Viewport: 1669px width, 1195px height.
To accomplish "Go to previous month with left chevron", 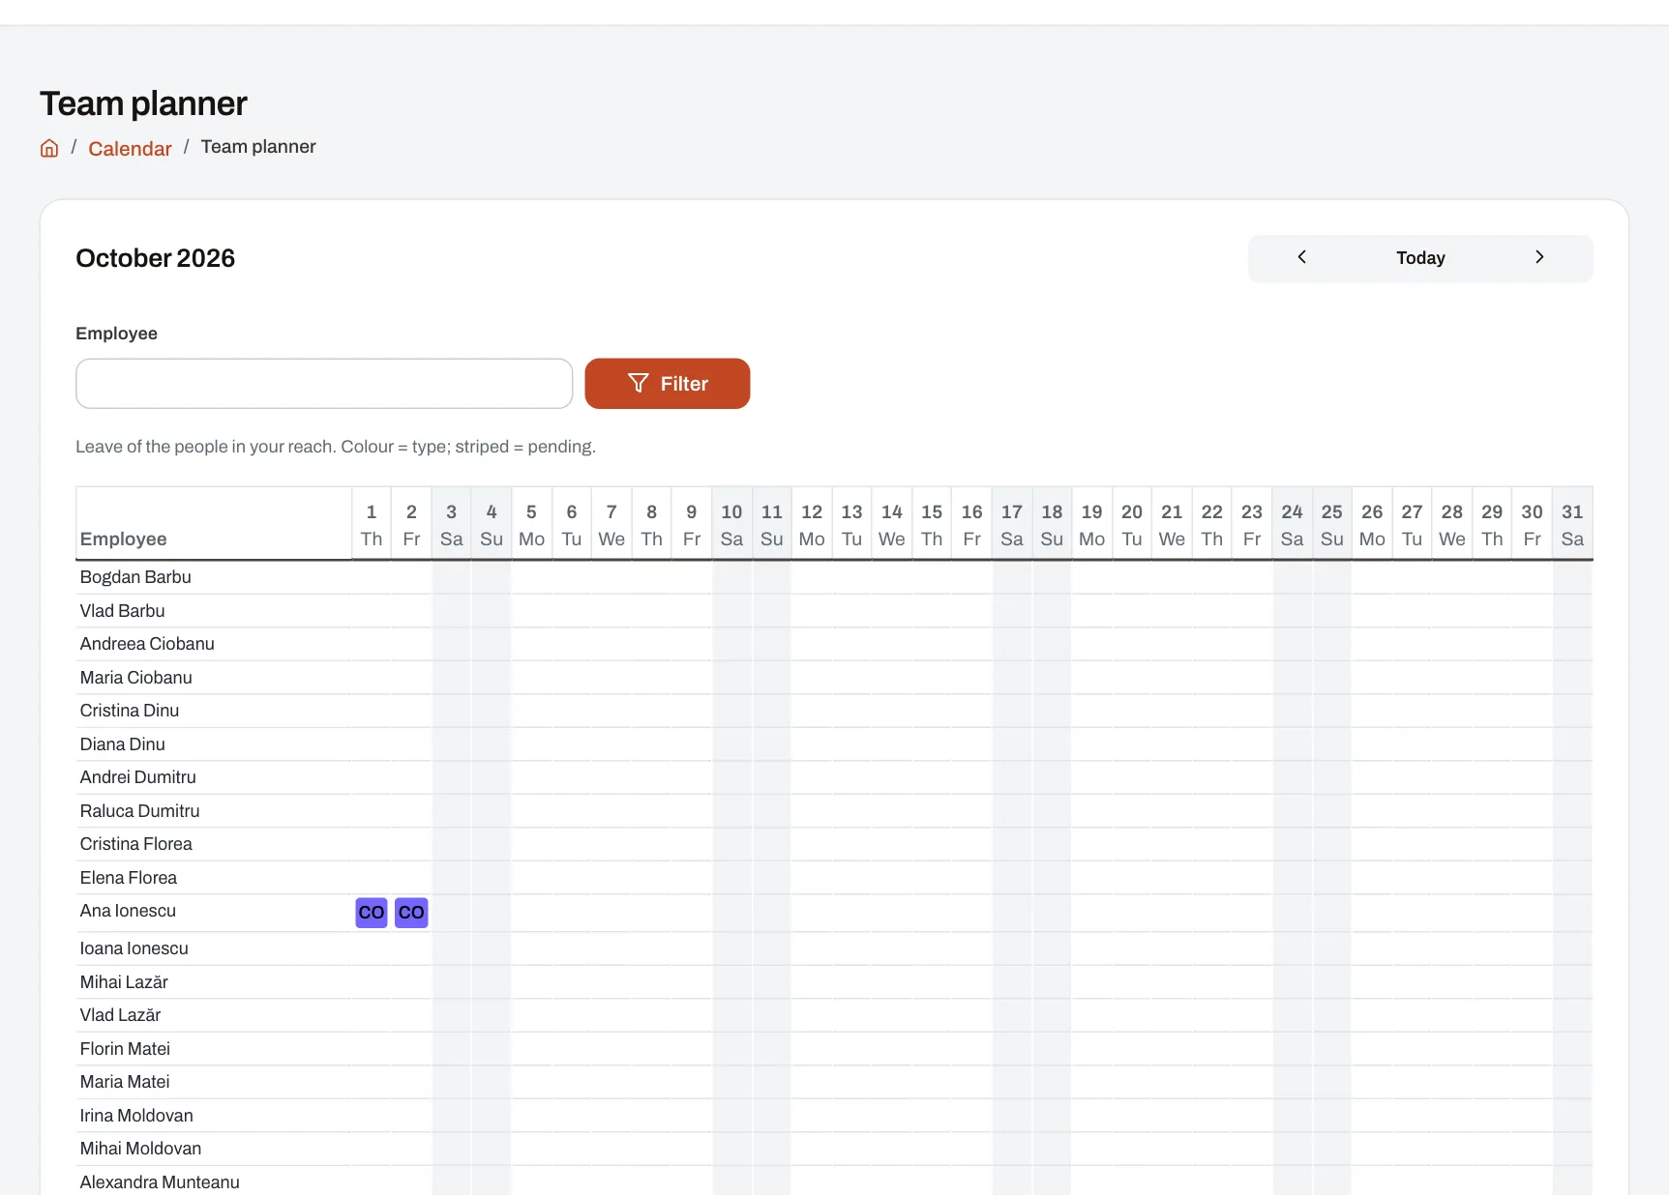I will pyautogui.click(x=1301, y=257).
